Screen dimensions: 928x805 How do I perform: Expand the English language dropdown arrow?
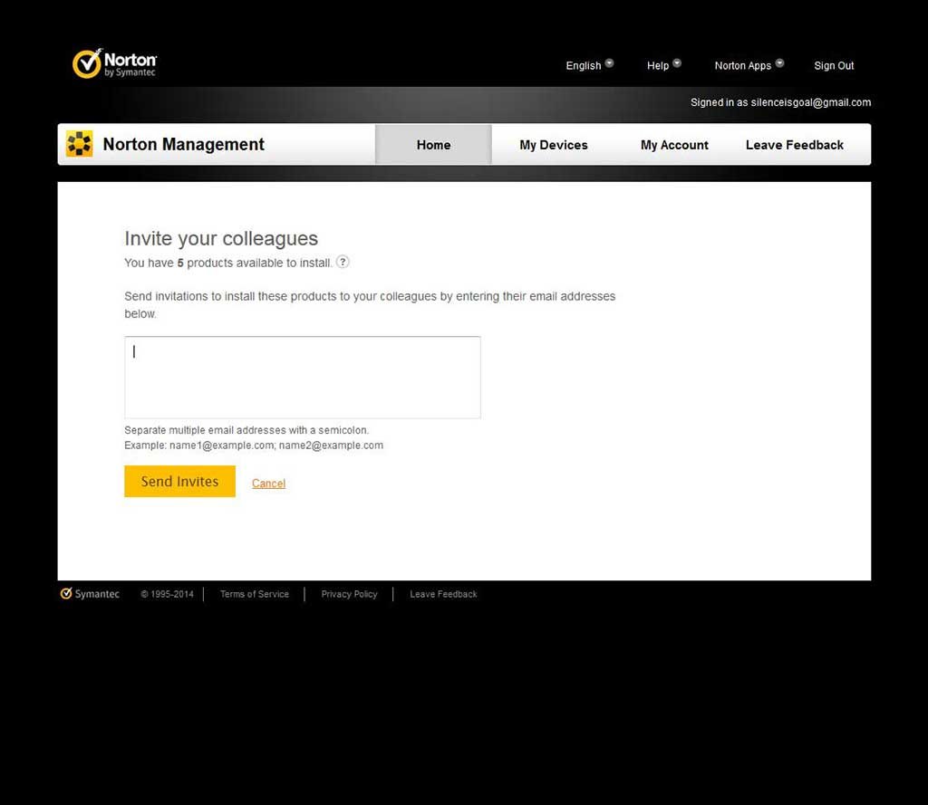point(610,63)
